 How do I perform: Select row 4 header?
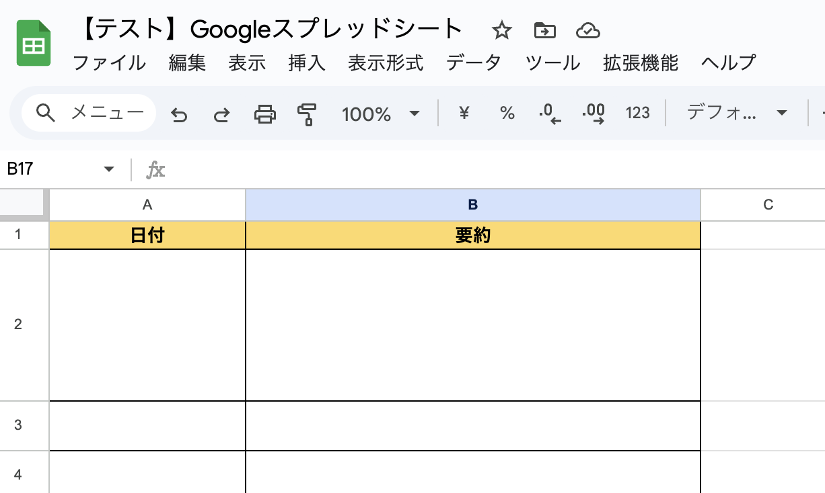click(x=24, y=473)
